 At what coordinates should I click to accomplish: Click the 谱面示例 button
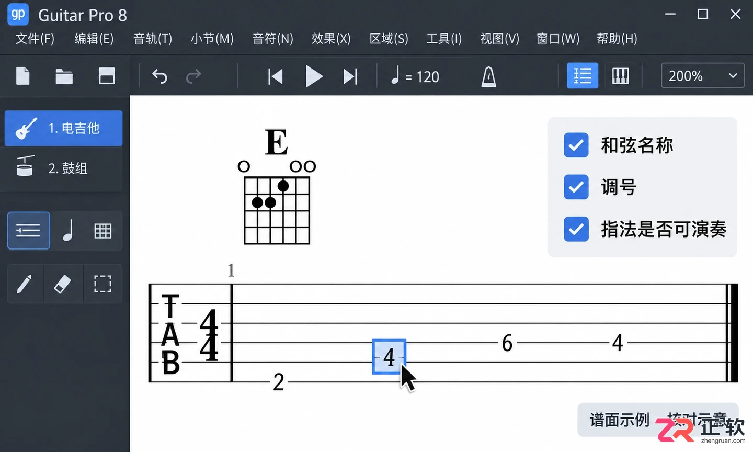619,420
